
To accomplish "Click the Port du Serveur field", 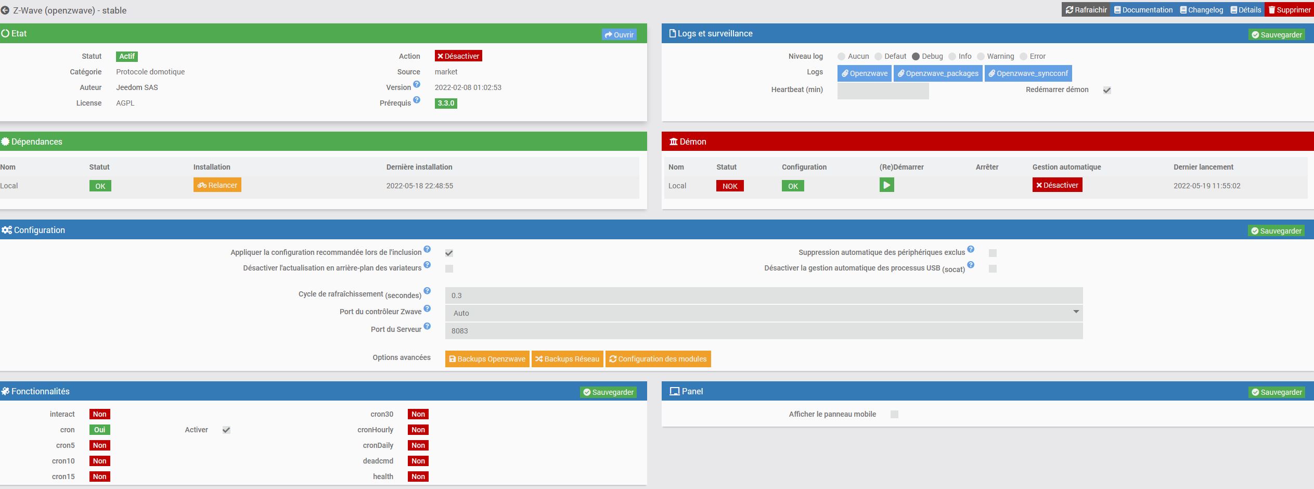I will [x=764, y=331].
